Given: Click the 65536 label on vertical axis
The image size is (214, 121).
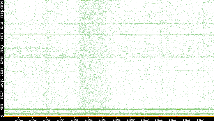Looking at the screenshot, I should point(2,5).
